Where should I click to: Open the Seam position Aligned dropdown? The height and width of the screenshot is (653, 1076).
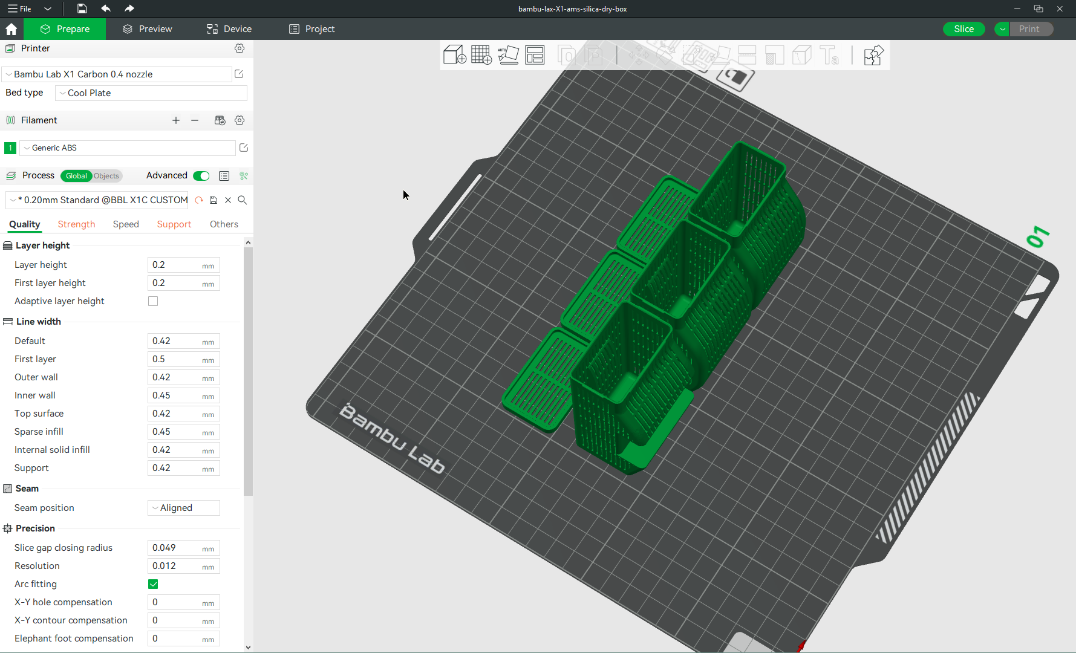184,508
